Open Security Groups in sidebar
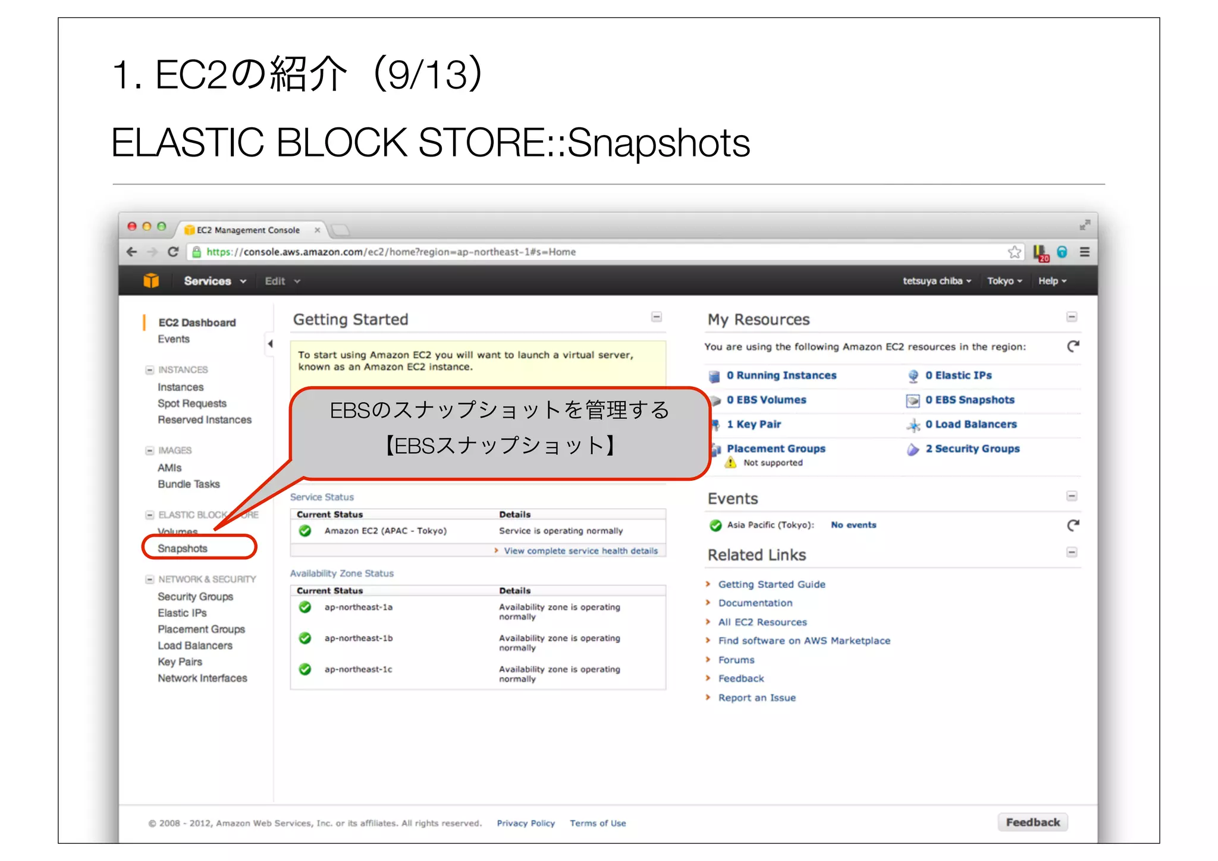Image resolution: width=1218 pixels, height=861 pixels. (x=195, y=597)
